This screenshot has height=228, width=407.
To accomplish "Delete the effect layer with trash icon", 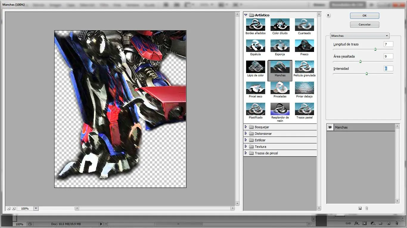I will [x=366, y=208].
